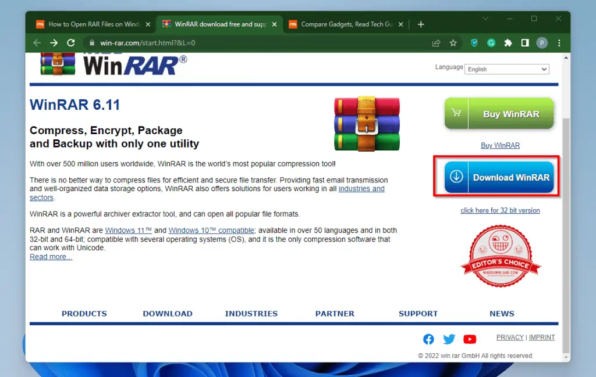This screenshot has height=377, width=596.
Task: Click here for 32 bit version link
Action: click(500, 210)
